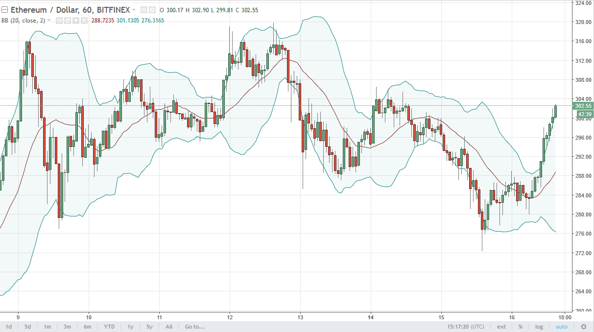Collapse the chart legend using the minus box
The image size is (594, 332).
point(4,10)
